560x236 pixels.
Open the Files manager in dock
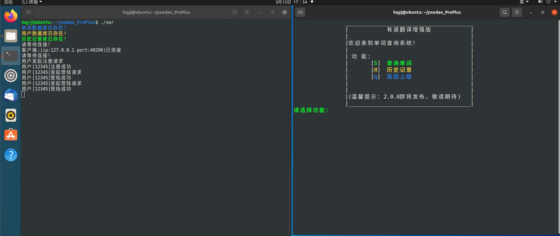pyautogui.click(x=11, y=36)
